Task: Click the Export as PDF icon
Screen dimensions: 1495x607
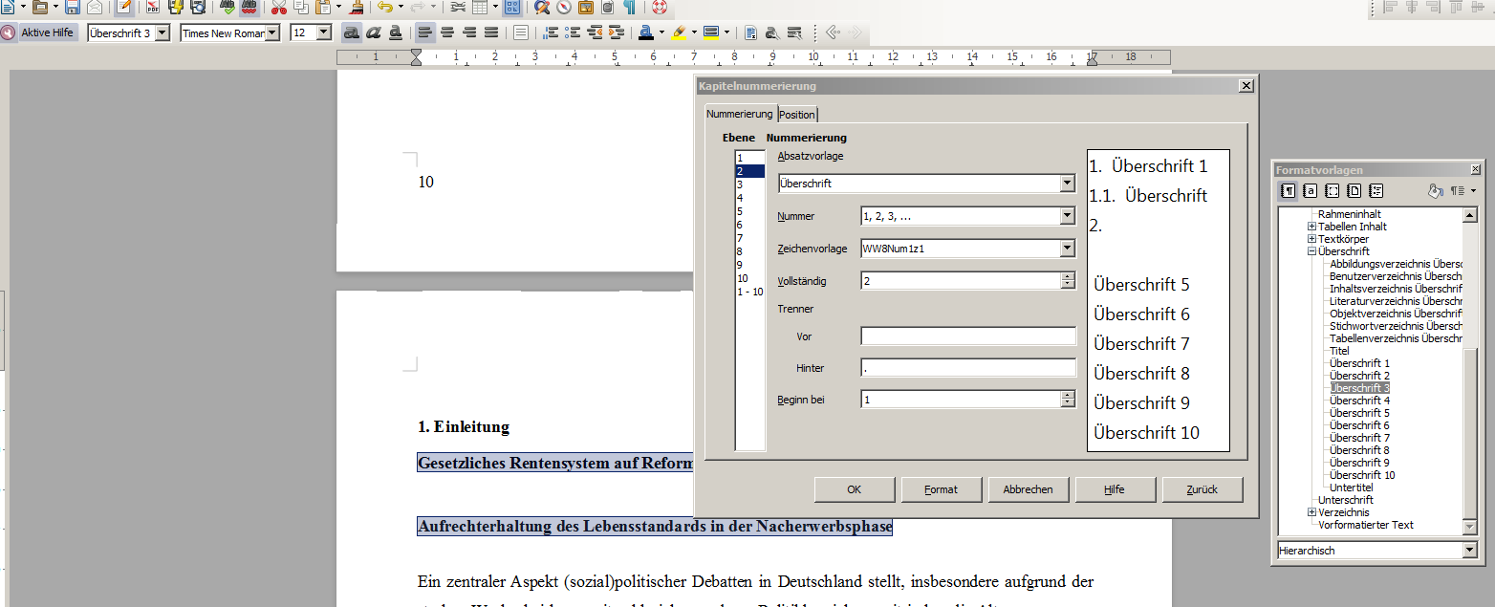Action: coord(153,7)
